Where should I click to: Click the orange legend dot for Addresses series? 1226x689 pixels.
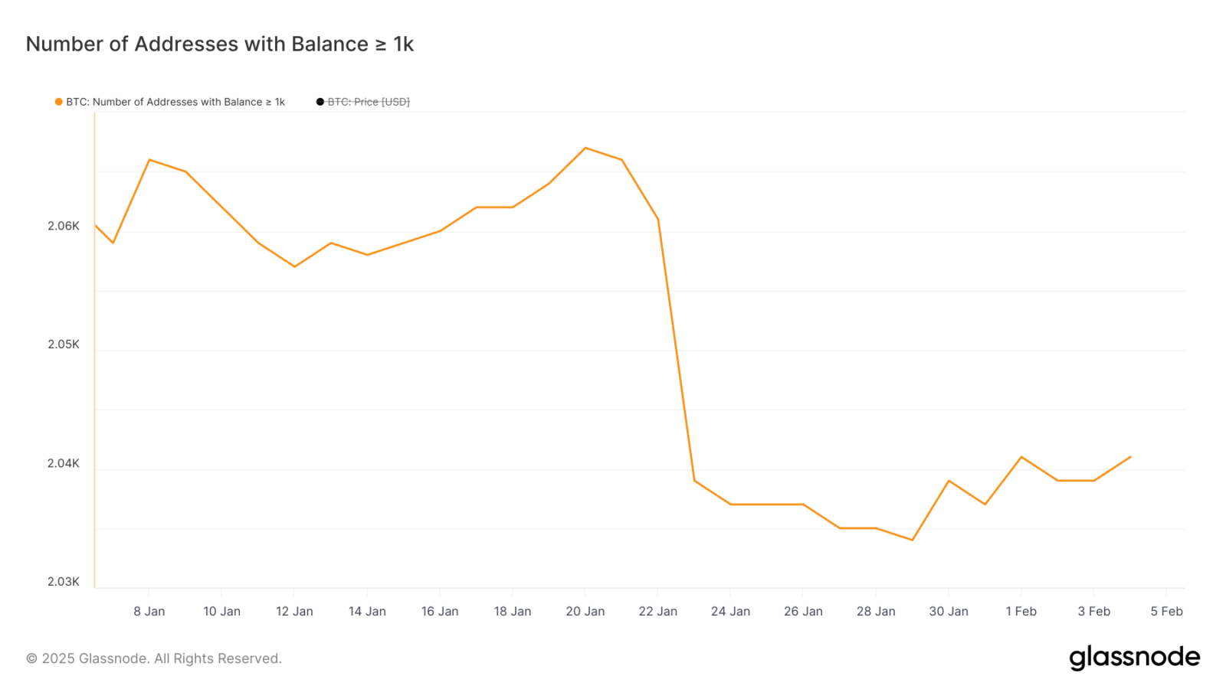coord(59,102)
